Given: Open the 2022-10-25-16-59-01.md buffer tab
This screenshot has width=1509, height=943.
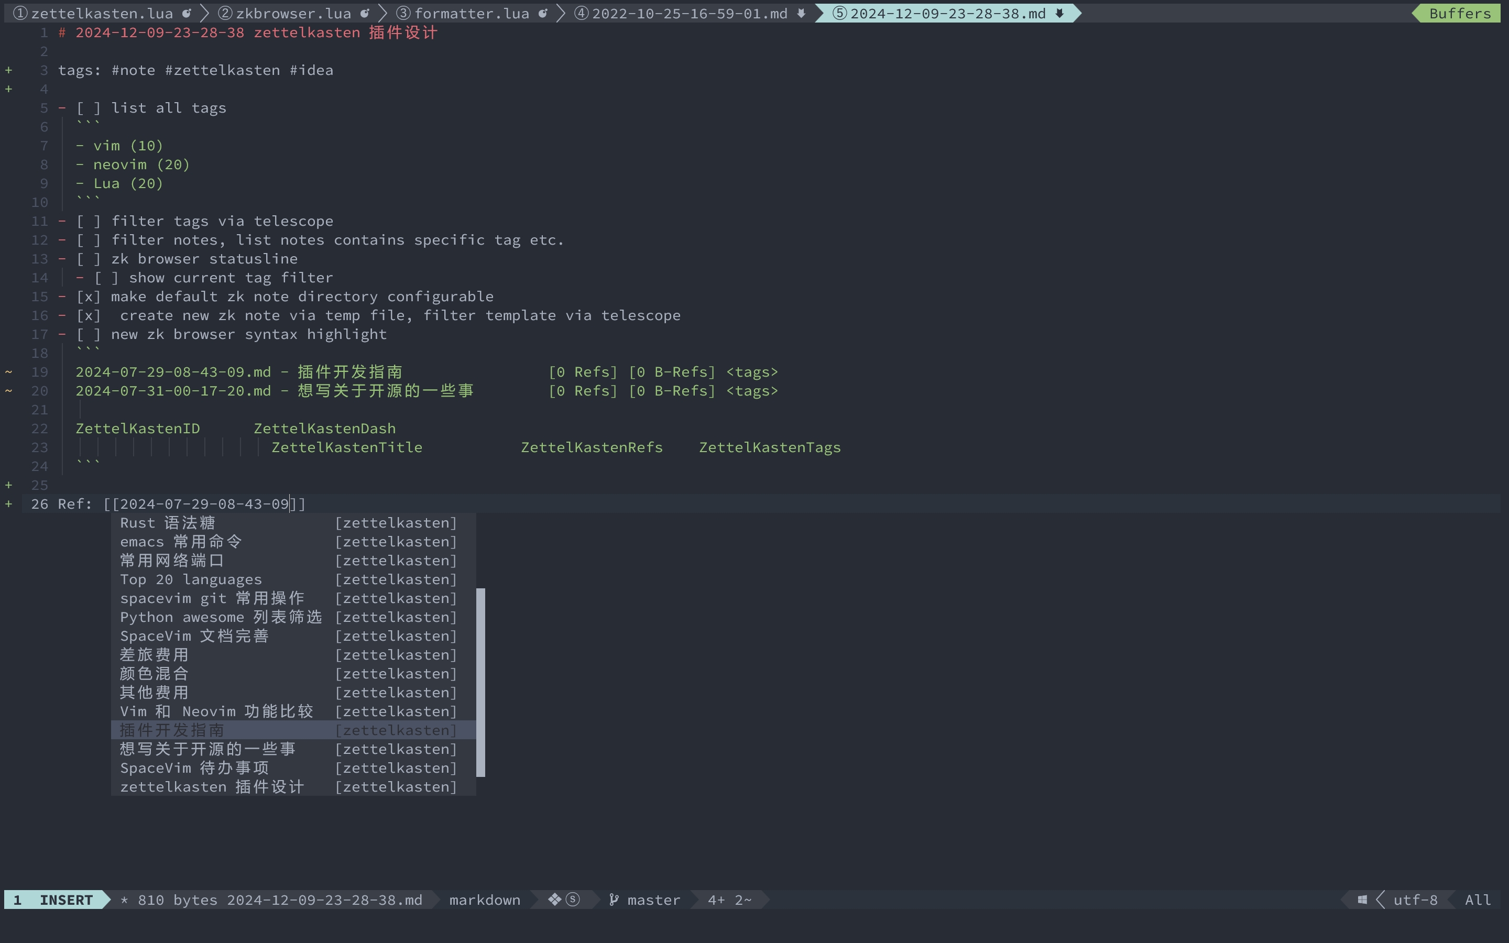Looking at the screenshot, I should click(689, 13).
